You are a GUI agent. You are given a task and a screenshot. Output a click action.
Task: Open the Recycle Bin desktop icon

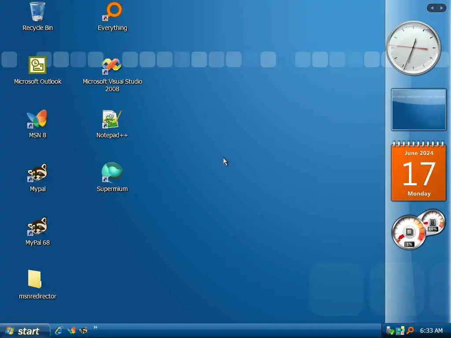tap(37, 16)
